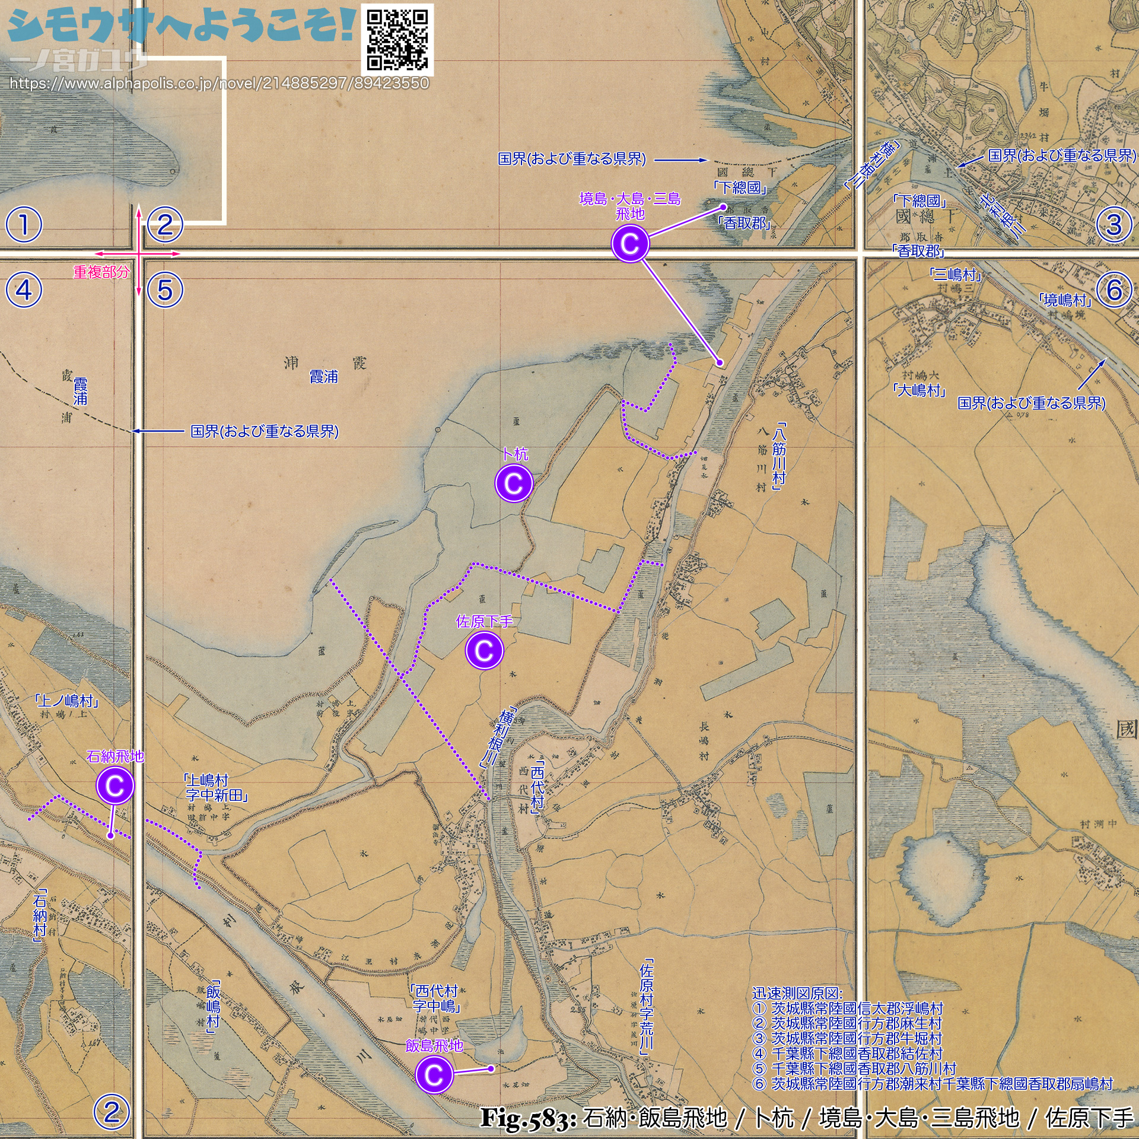Screen dimensions: 1139x1139
Task: Click the circled number ④ map sheet marker
Action: (24, 290)
